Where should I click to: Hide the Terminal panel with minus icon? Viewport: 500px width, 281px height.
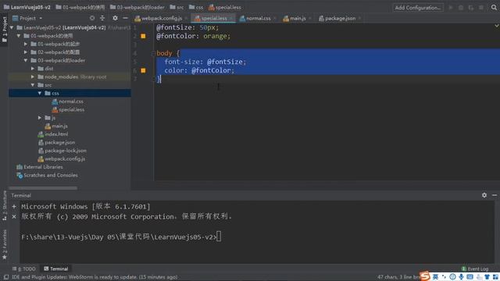pyautogui.click(x=495, y=195)
